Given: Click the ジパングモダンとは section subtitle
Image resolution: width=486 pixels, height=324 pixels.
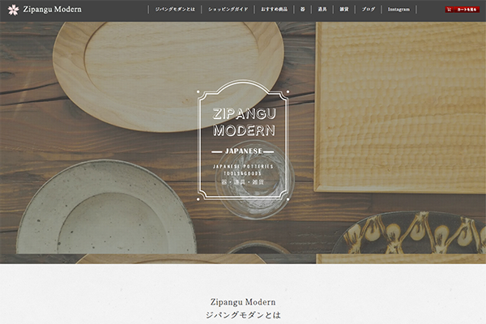Looking at the screenshot, I should click(x=243, y=315).
